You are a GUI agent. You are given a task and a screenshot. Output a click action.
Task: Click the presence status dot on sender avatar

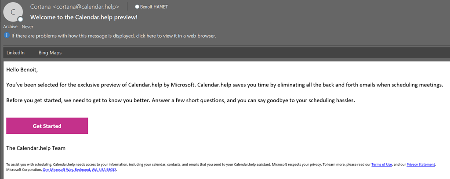tap(20, 19)
